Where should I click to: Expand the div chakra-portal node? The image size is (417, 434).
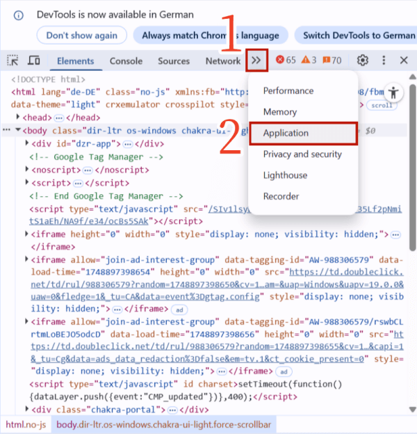pos(27,409)
